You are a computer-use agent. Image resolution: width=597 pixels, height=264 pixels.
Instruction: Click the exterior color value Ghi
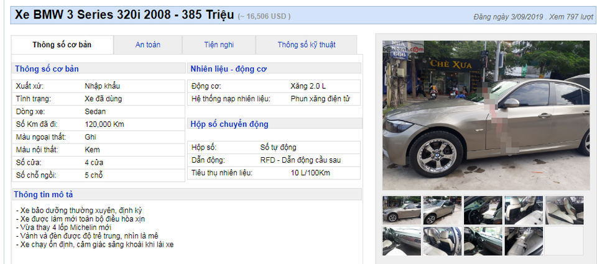coord(90,137)
